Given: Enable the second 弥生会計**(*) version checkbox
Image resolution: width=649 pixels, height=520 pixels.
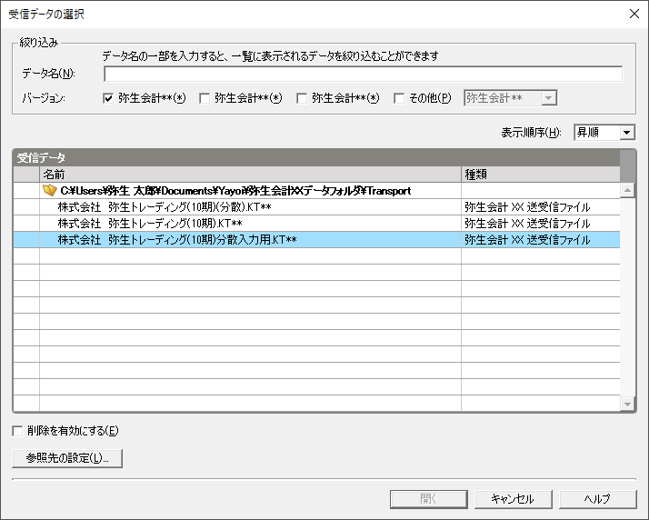Looking at the screenshot, I should pos(205,98).
